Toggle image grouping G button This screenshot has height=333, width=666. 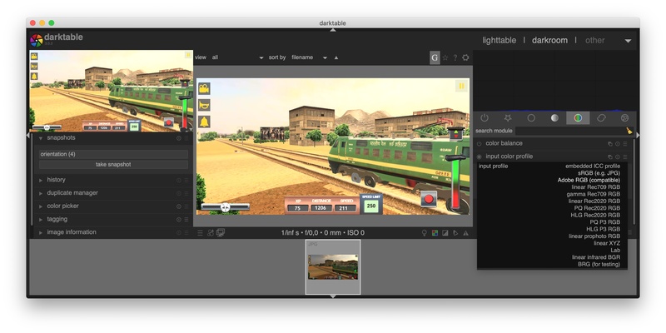click(435, 57)
